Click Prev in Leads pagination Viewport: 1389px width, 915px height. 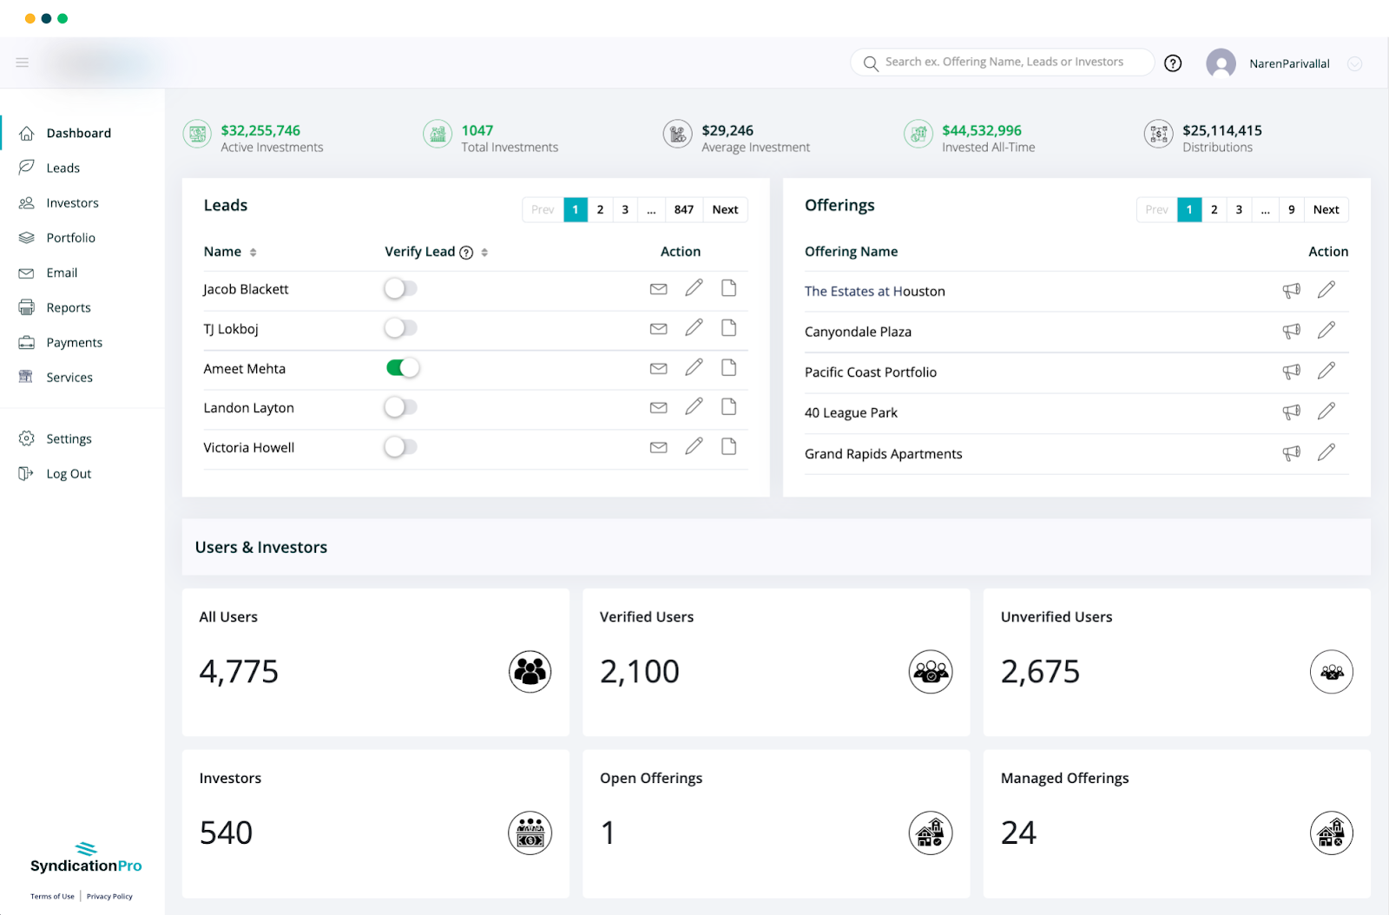[543, 210]
